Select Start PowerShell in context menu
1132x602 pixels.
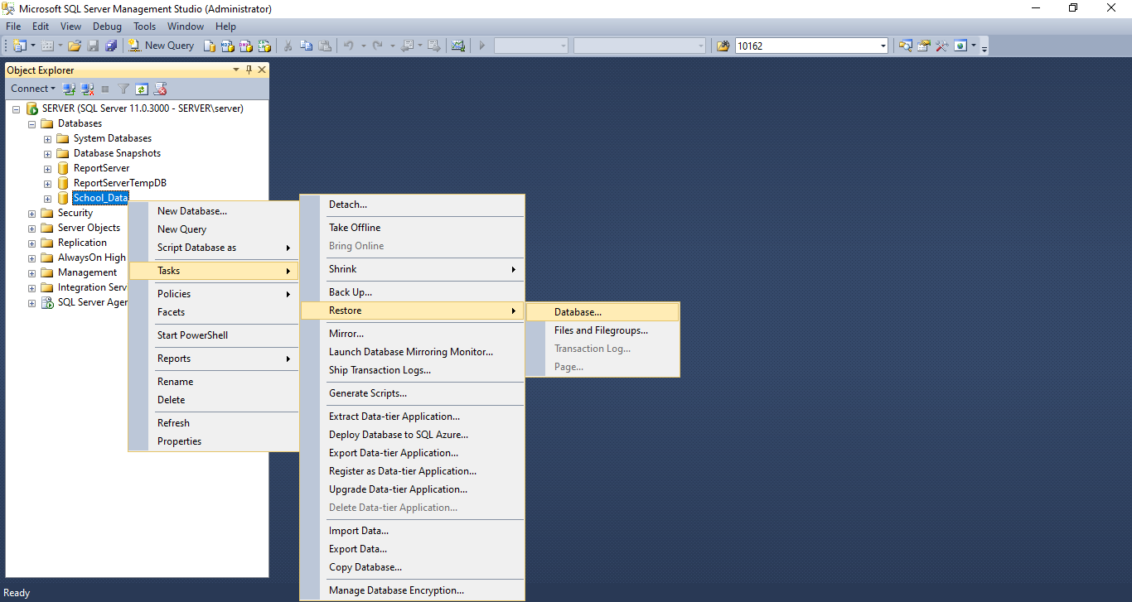pyautogui.click(x=214, y=335)
